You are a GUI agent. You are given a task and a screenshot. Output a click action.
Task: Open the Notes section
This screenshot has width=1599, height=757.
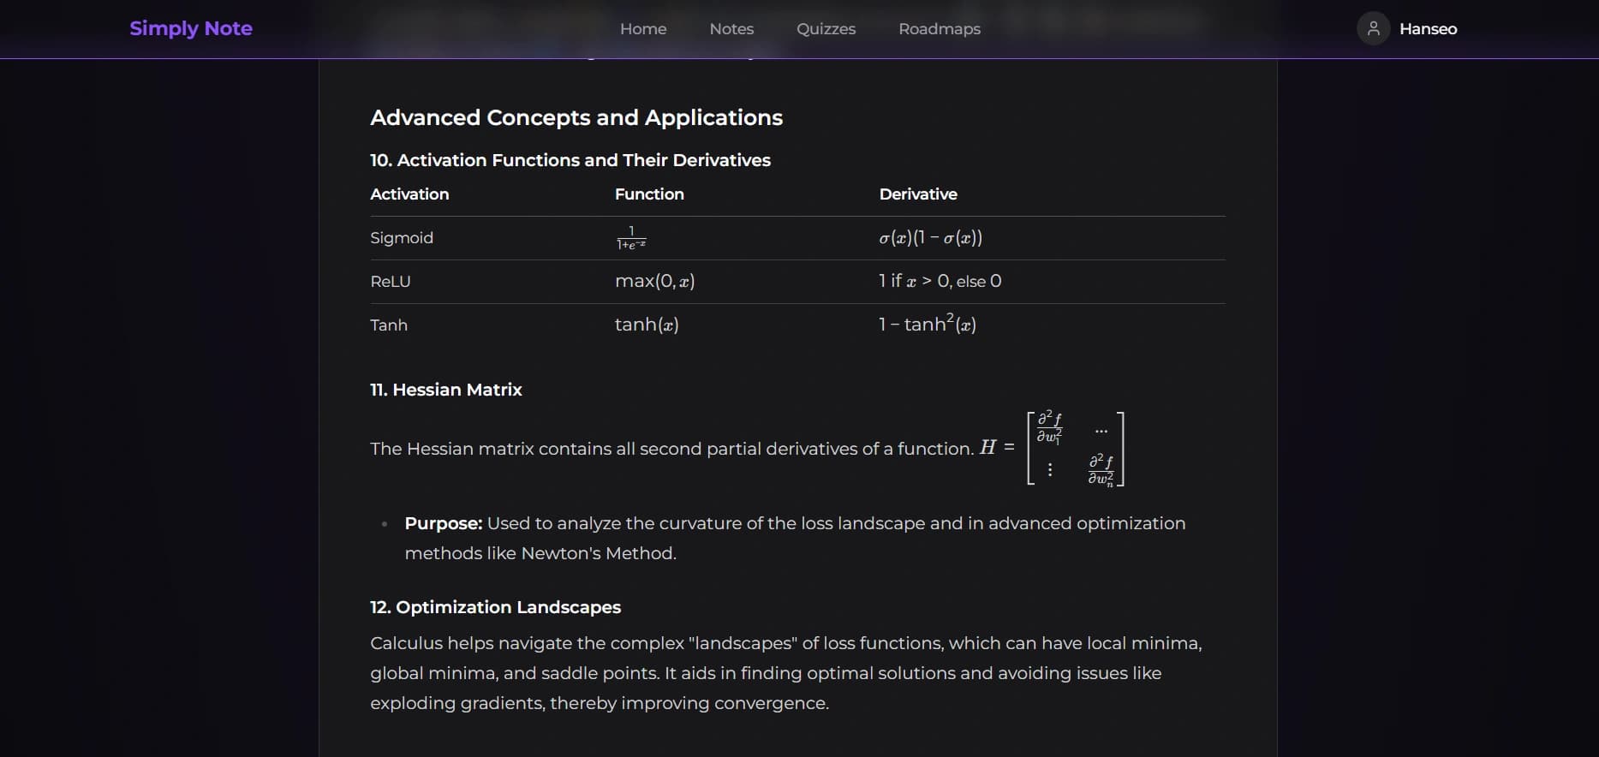click(x=731, y=28)
